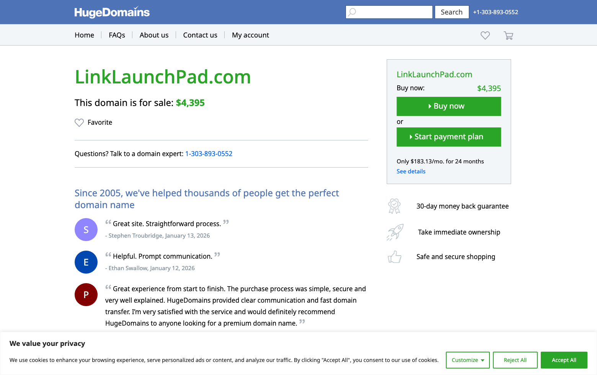Click the magnifying glass search icon
This screenshot has height=375, width=597.
tap(352, 12)
